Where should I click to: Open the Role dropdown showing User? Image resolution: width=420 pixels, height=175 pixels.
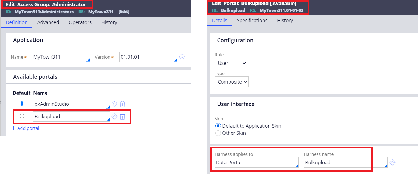[231, 63]
